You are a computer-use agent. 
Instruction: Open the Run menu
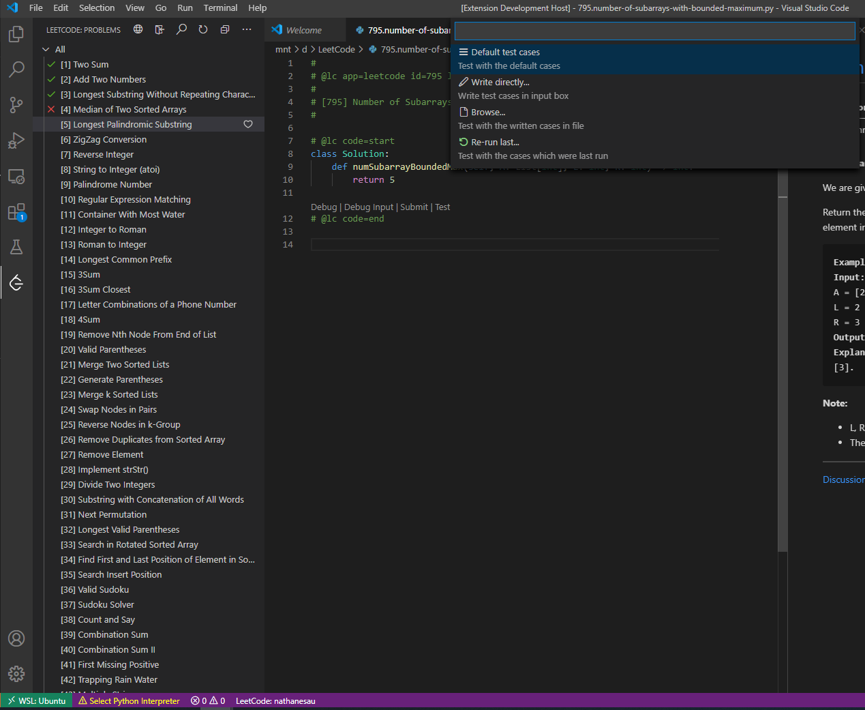click(185, 8)
